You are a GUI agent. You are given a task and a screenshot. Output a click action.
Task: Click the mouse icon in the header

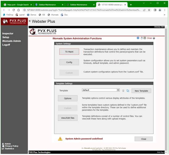[142, 38]
